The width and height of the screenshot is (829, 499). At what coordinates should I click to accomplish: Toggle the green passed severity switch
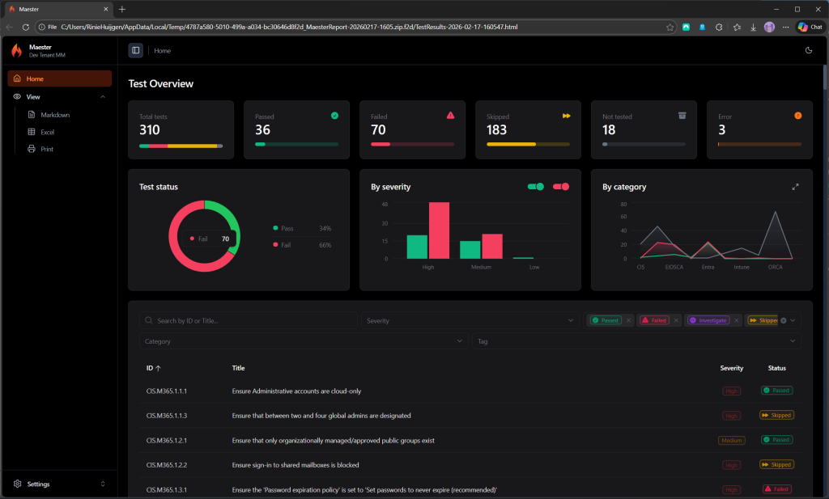536,186
